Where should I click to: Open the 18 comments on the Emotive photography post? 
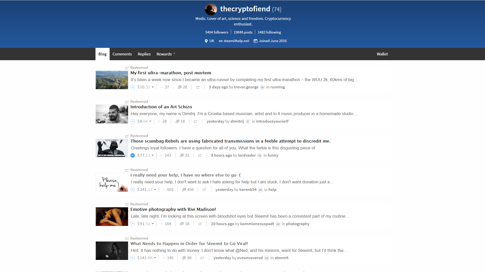(184, 224)
